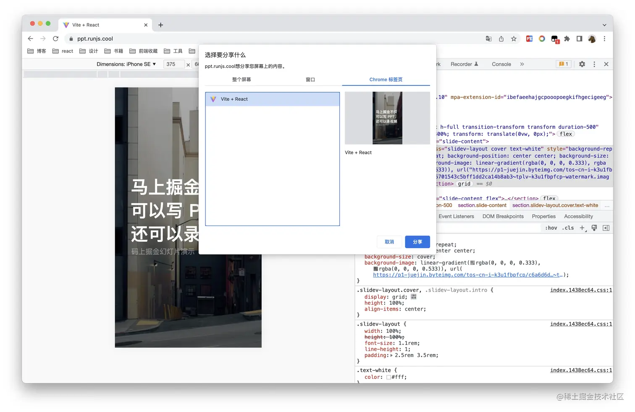Open the DOM Breakpoints pane tab

503,216
